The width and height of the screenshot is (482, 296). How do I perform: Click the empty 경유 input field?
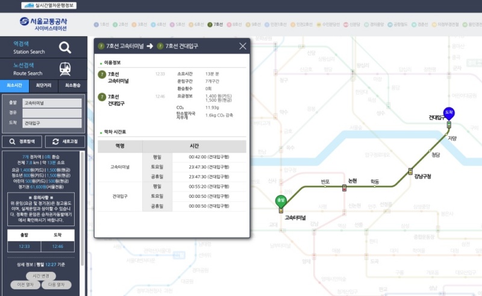click(52, 113)
